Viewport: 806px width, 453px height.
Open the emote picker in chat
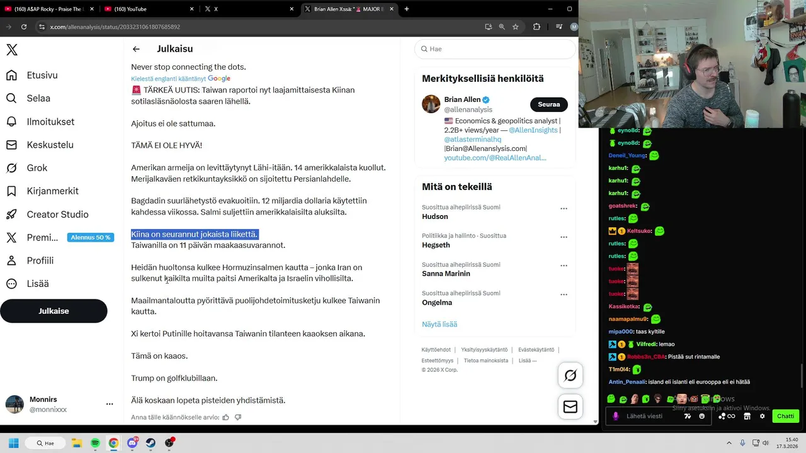[x=702, y=416]
